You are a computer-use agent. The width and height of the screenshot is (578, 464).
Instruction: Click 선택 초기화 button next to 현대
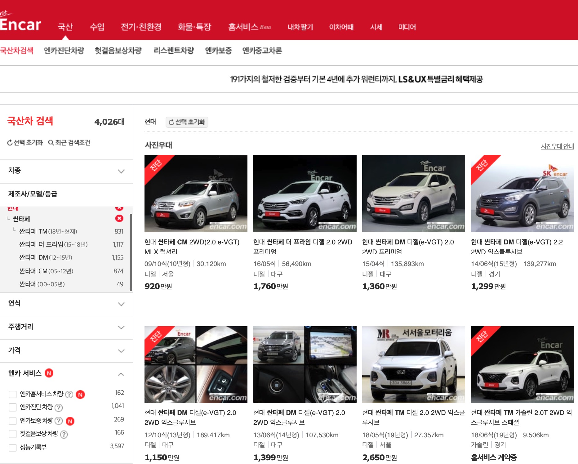(x=187, y=122)
